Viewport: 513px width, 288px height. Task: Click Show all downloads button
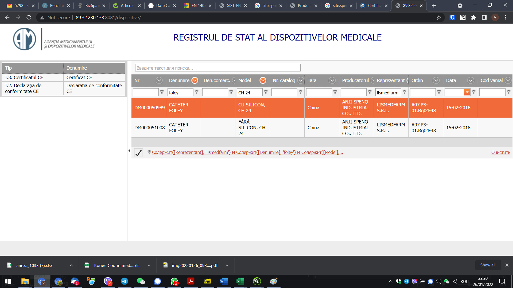(488, 265)
